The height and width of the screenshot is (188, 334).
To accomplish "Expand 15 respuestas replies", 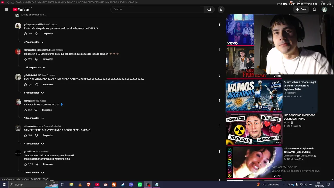I will coord(34,173).
